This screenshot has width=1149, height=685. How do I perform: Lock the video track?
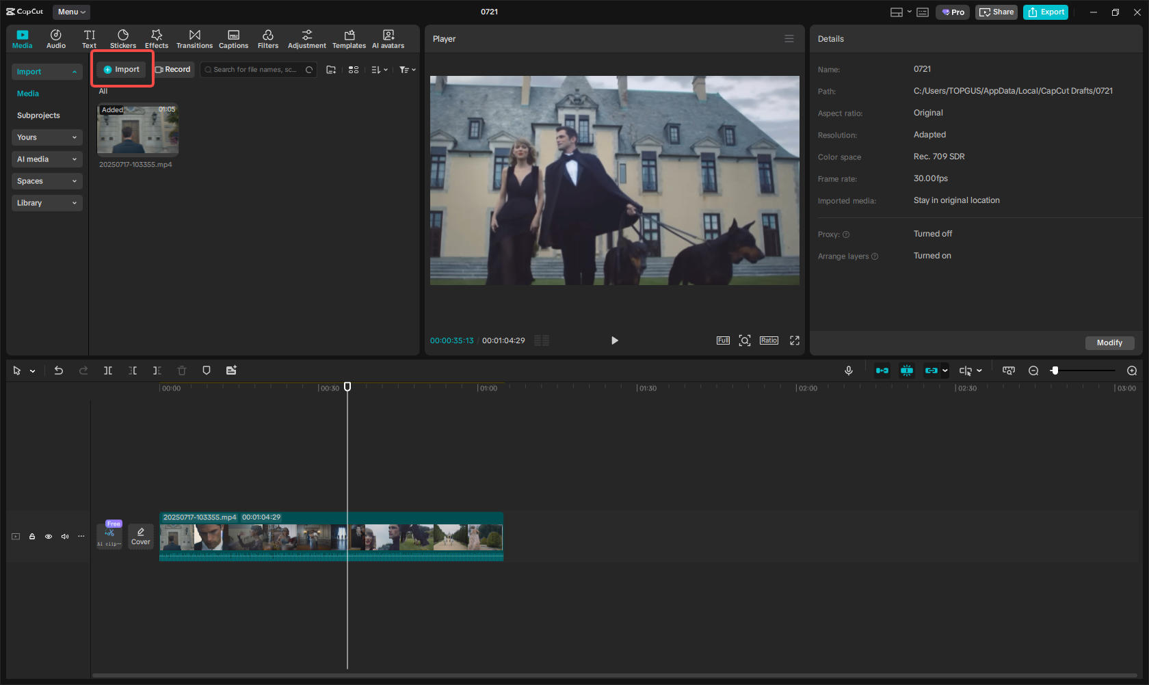pyautogui.click(x=31, y=537)
